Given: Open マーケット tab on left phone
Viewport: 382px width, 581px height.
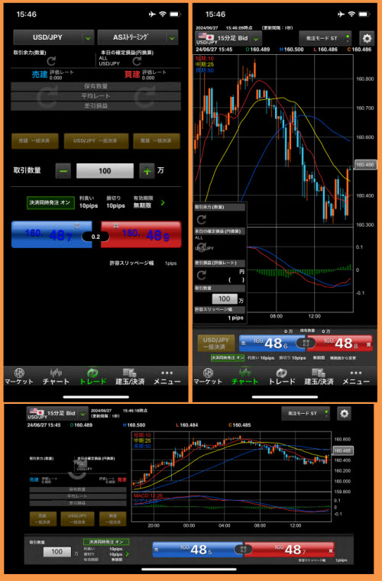Looking at the screenshot, I should coord(19,376).
